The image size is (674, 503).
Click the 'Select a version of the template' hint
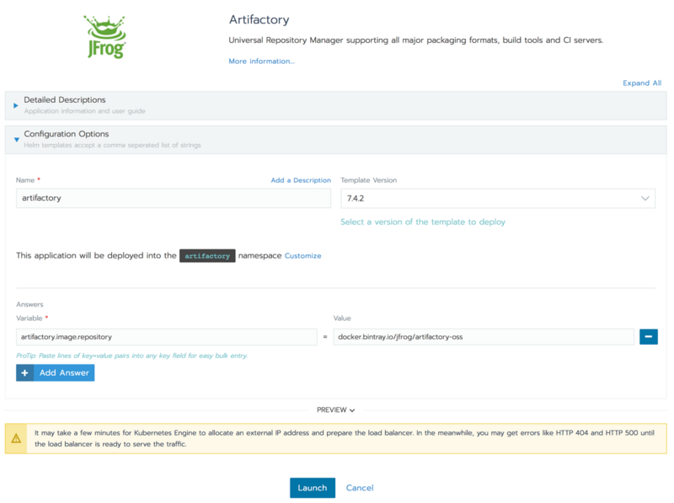[423, 222]
